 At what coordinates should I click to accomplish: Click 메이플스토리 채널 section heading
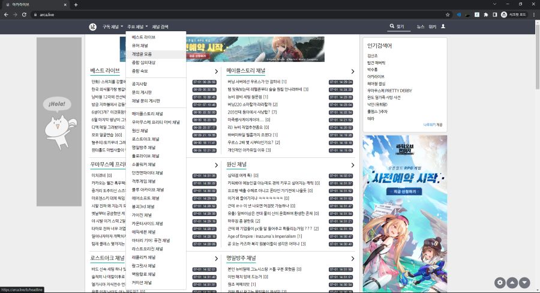click(245, 71)
